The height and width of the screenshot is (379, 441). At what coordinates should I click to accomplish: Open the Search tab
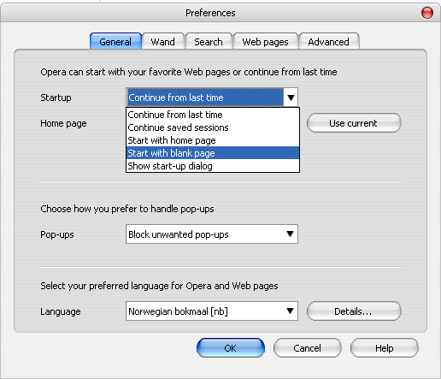(209, 42)
